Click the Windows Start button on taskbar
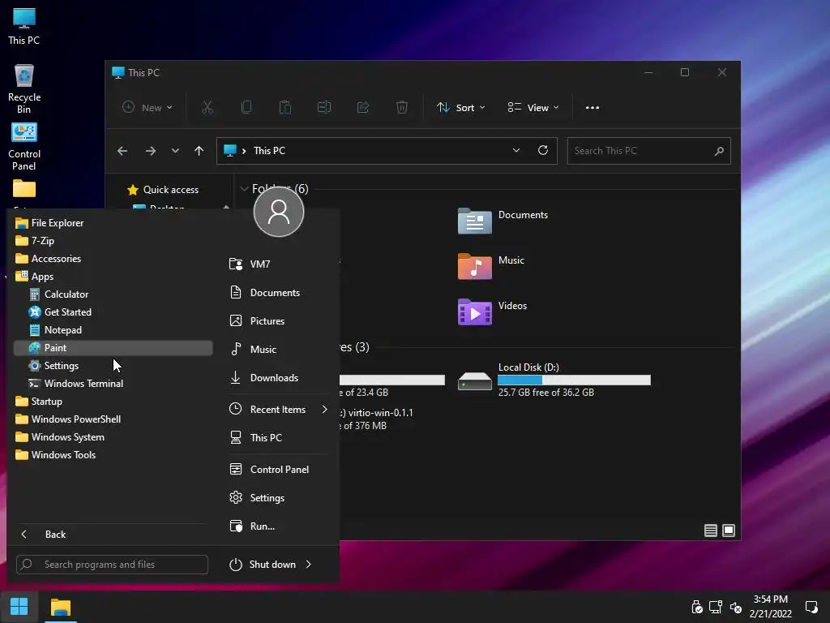 19,607
